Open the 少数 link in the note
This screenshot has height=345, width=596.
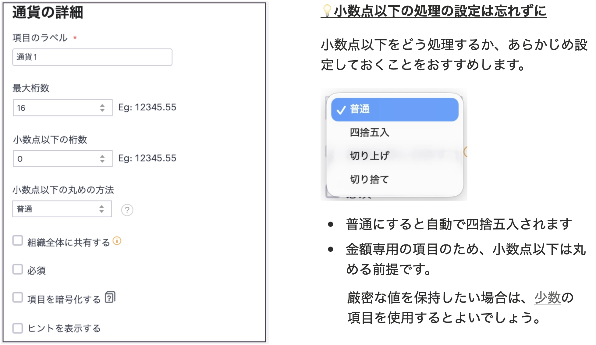[548, 298]
